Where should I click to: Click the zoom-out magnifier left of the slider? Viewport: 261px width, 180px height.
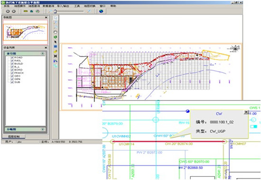pos(50,11)
